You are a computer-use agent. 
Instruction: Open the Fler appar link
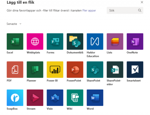pos(89,11)
